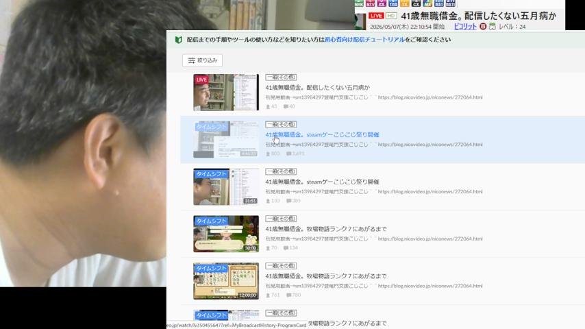The width and height of the screenshot is (585, 329).
Task: Click the green TV icon before レベル
Action: point(493,27)
